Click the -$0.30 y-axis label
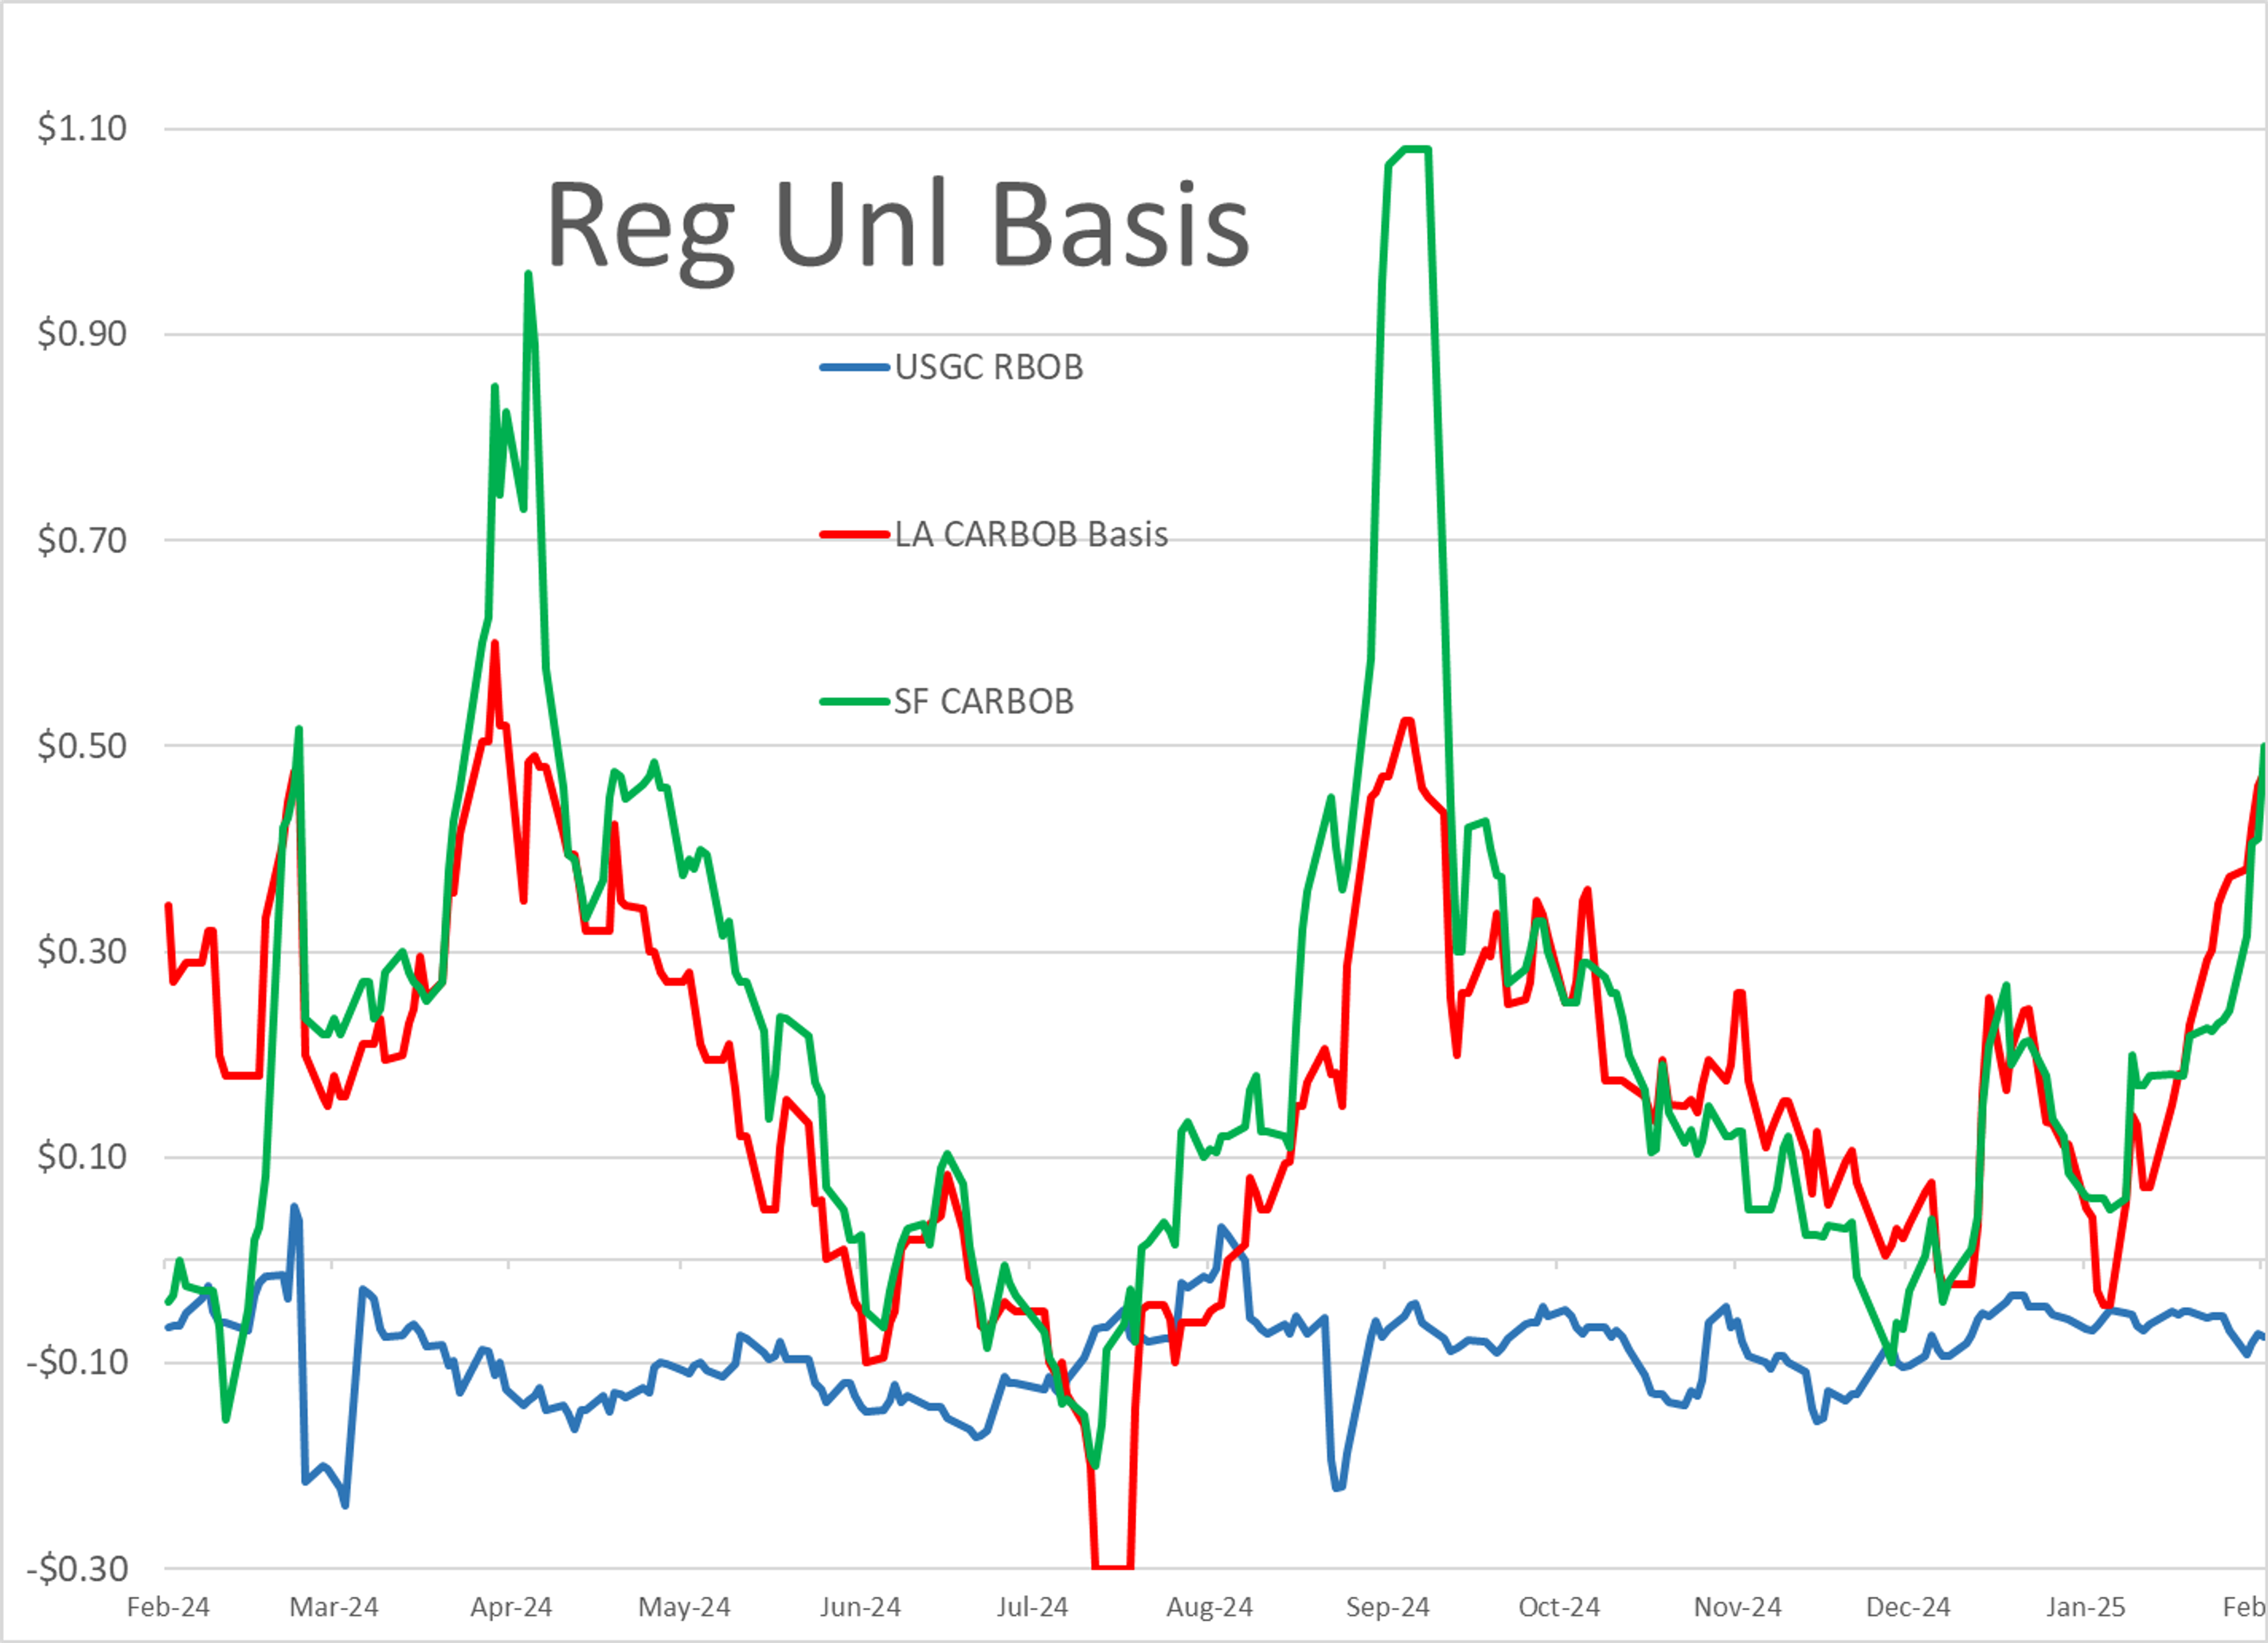The height and width of the screenshot is (1643, 2268). point(77,1569)
